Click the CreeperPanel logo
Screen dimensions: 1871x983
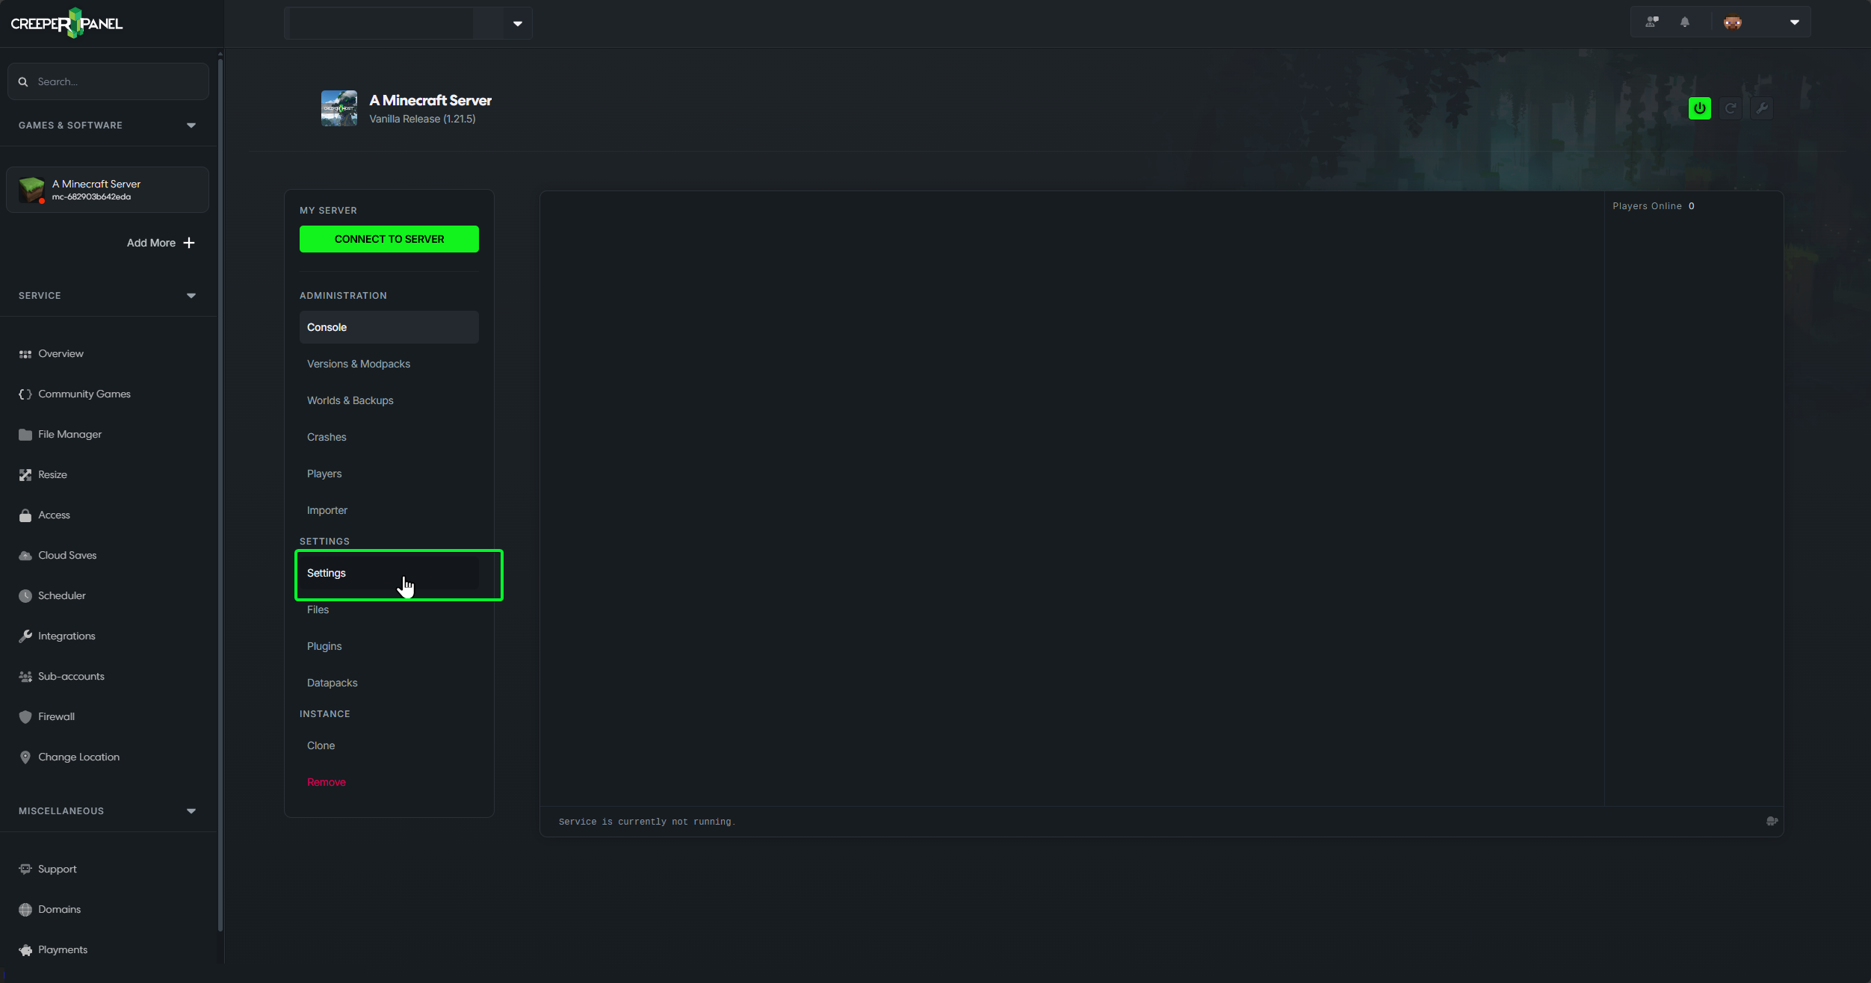(x=66, y=22)
